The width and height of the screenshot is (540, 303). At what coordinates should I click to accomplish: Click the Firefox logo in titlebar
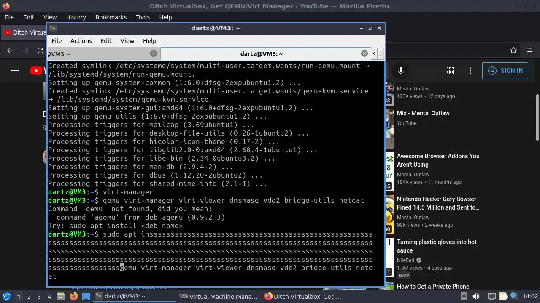(x=5, y=6)
